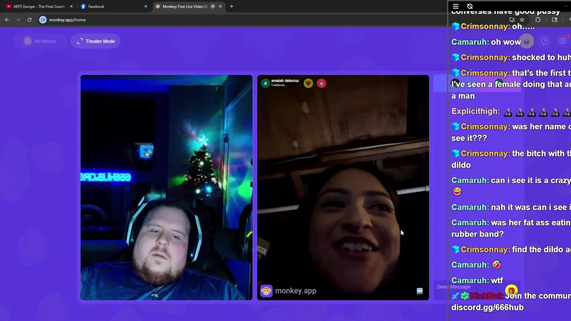571x321 pixels.
Task: Close the Facebook tab
Action: tap(145, 6)
